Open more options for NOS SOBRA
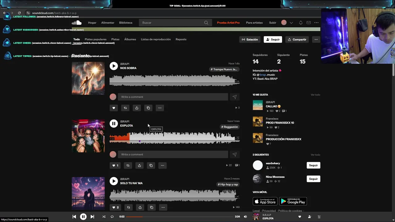 coord(160,108)
